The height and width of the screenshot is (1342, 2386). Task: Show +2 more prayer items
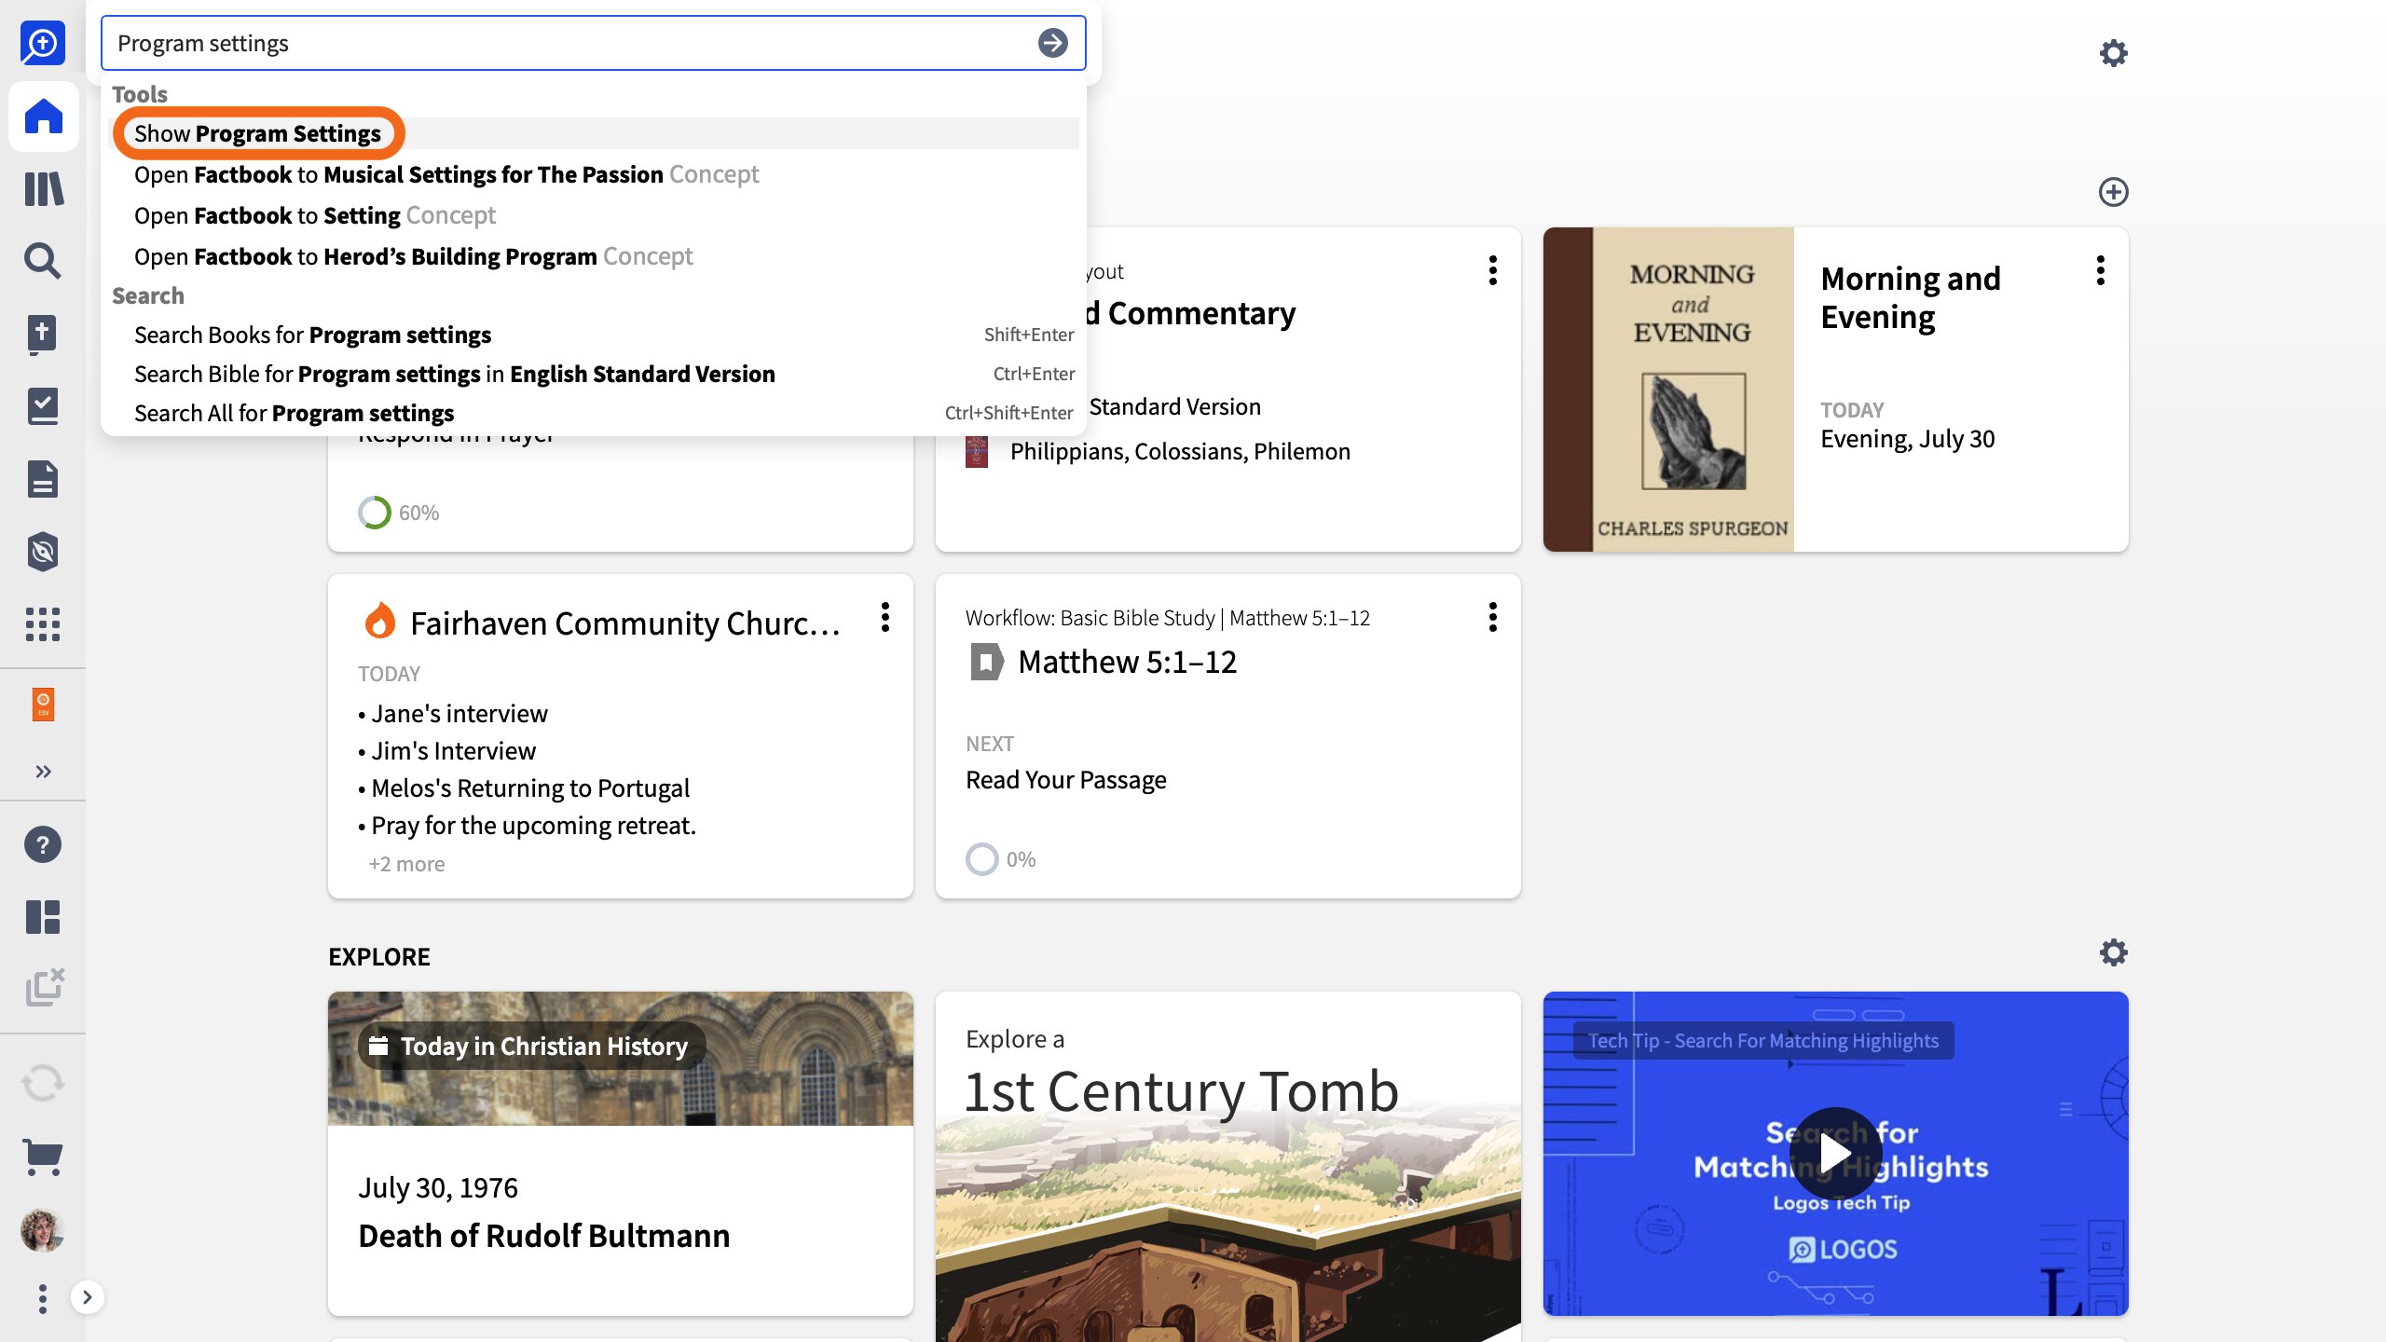tap(406, 864)
